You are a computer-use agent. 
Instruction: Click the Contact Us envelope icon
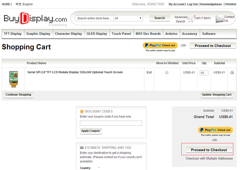tap(220, 19)
